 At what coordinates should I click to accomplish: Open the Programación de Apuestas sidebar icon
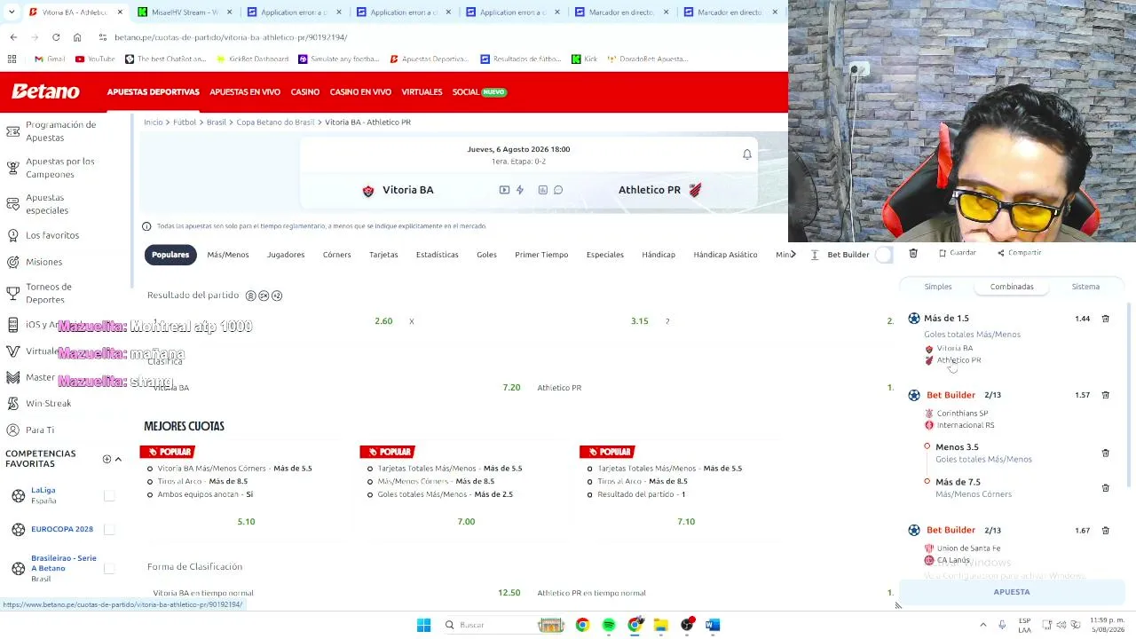tap(12, 131)
